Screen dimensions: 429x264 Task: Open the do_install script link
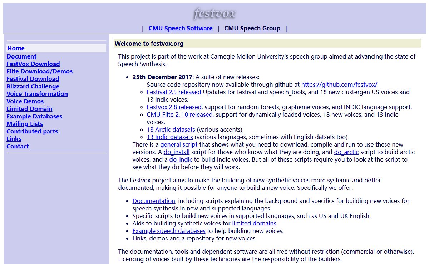[x=177, y=152]
